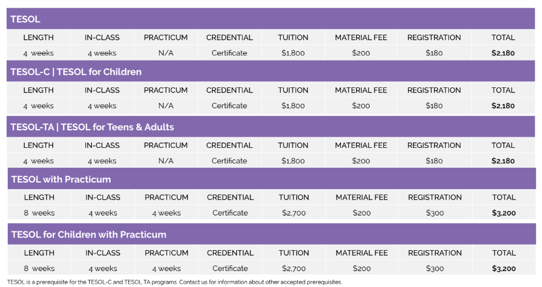
Task: Click TOTAL column header in plain TESOL section
Action: 503,37
